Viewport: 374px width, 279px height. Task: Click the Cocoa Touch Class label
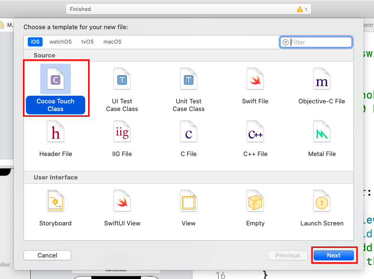click(56, 105)
